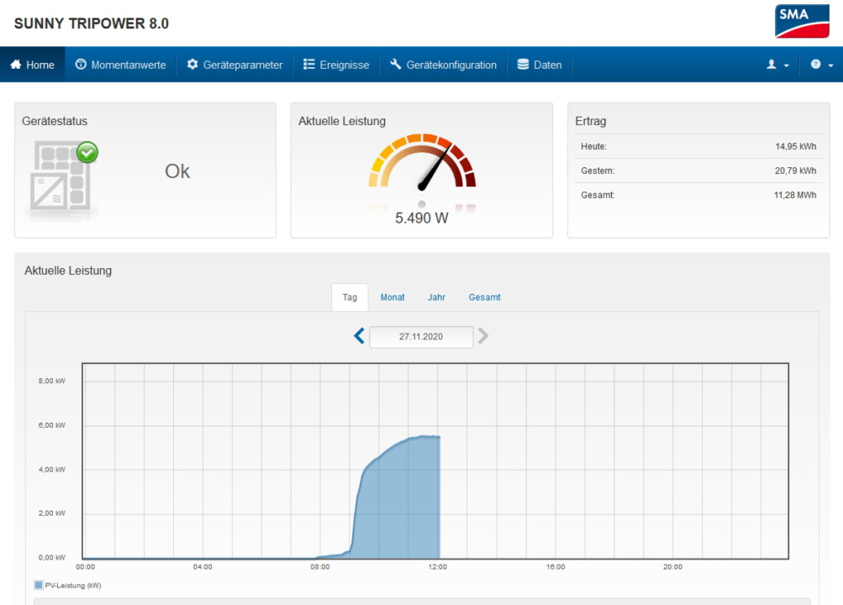This screenshot has height=605, width=843.
Task: Click the 08:00 time axis label
Action: click(x=320, y=567)
